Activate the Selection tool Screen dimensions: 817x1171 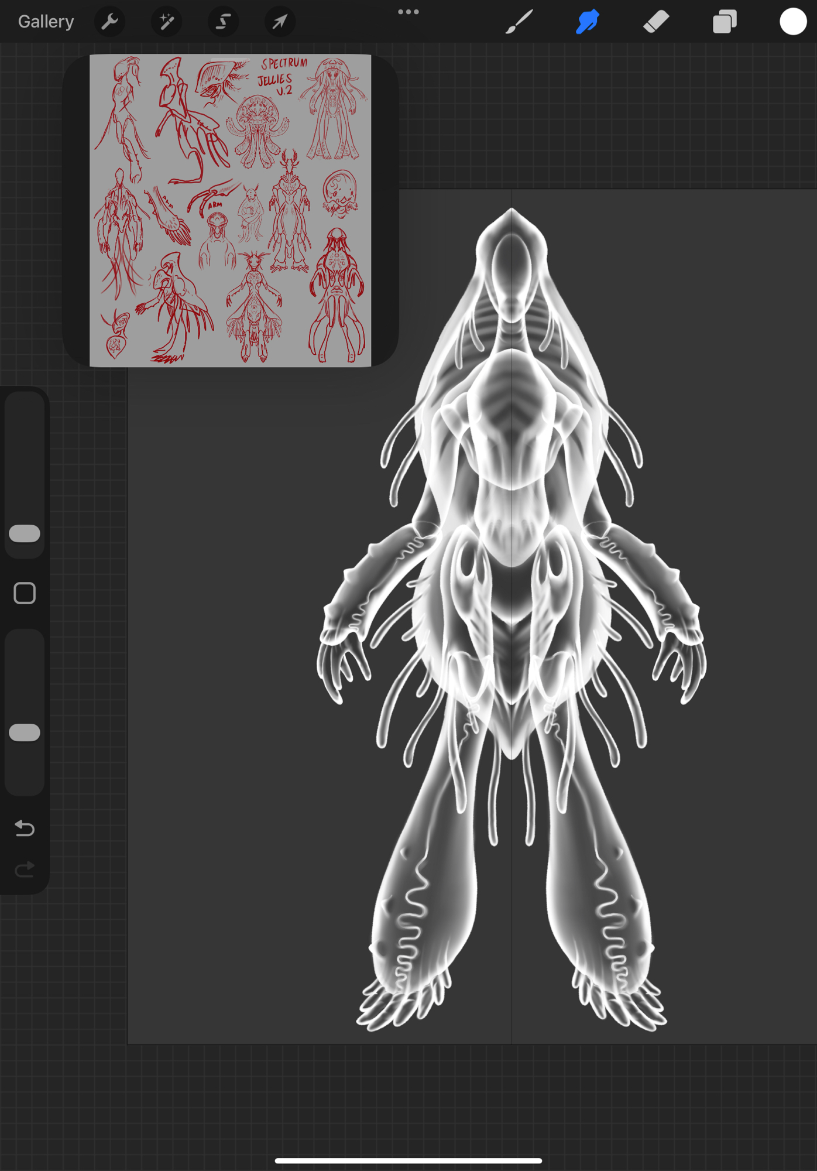coord(223,22)
